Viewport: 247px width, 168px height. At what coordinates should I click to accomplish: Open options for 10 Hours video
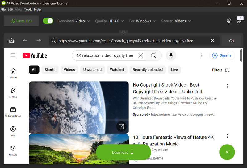(228, 136)
